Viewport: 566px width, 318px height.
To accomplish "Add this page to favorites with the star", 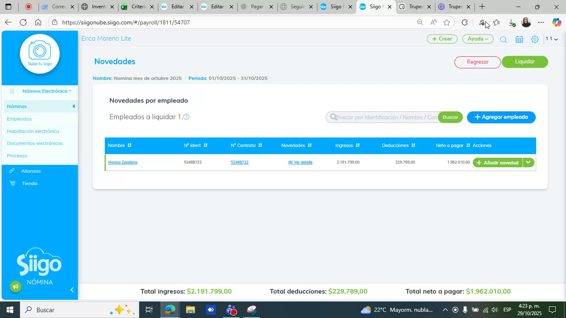I will [446, 22].
